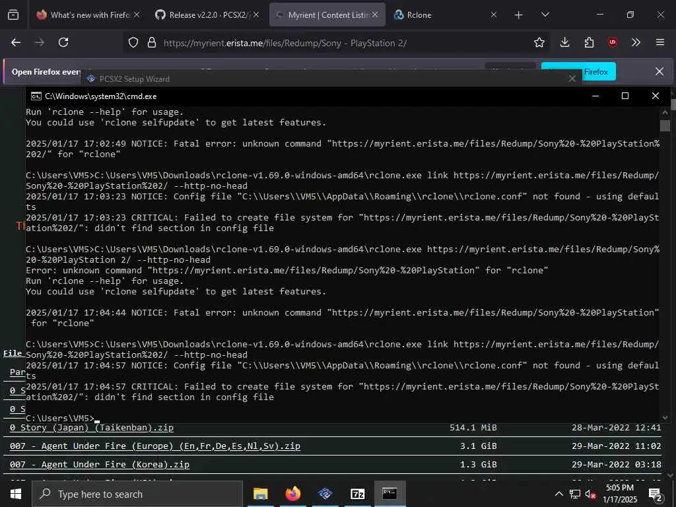Screen dimensions: 676x507
Task: Click the 28-Mar-2022 12:41 date
Action: [617, 428]
